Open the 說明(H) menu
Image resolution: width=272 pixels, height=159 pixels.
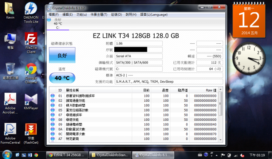tap(131, 15)
